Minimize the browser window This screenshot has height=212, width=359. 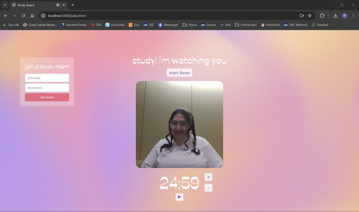click(330, 5)
